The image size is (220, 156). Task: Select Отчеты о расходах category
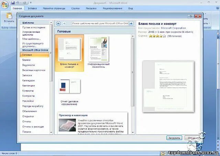(x=33, y=127)
